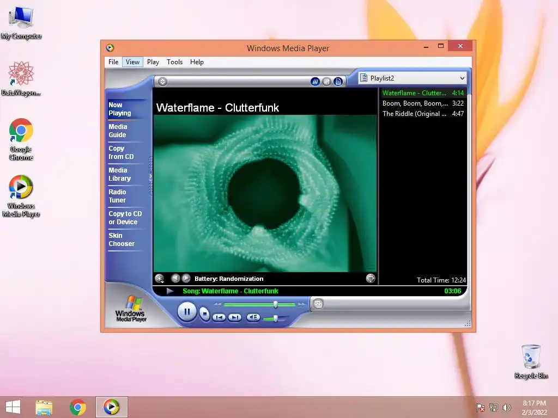This screenshot has height=418, width=558.
Task: Skip to the previous track
Action: pyautogui.click(x=219, y=317)
